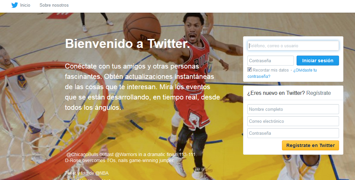Focus the sign-up Contraseña field
The height and width of the screenshot is (180, 355).
(293, 133)
